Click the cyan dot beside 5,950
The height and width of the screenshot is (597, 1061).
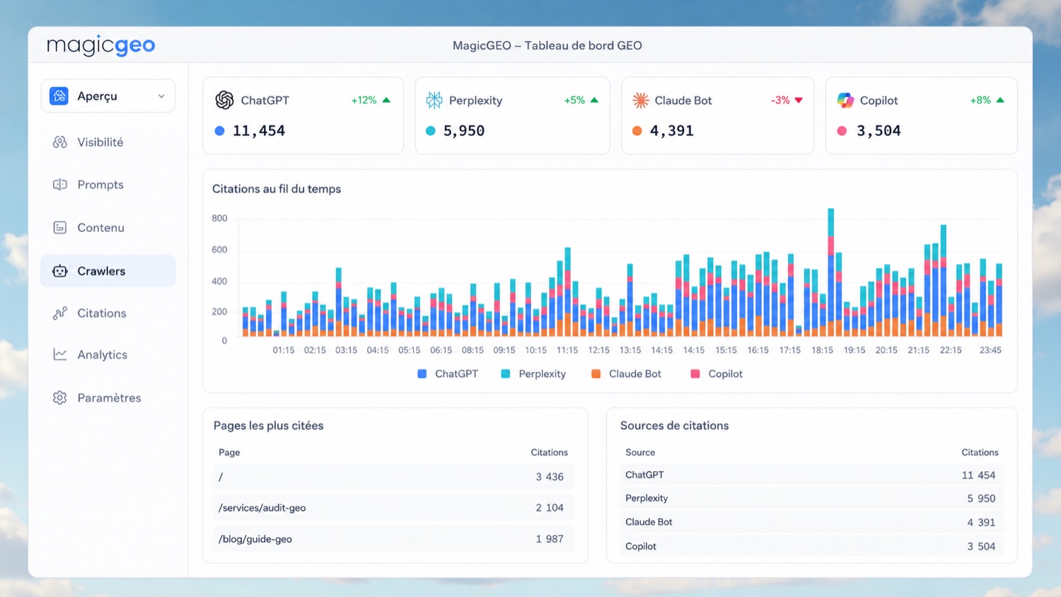point(431,131)
